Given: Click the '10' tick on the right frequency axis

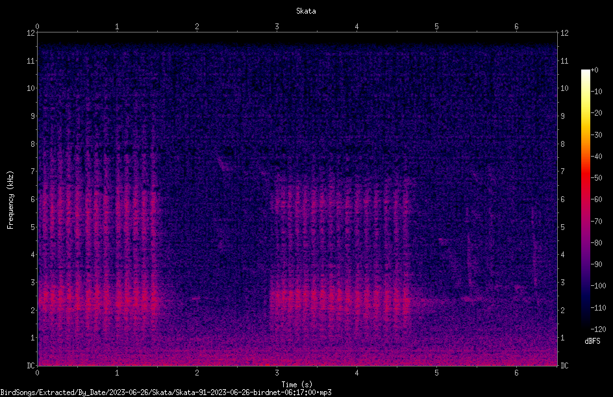Looking at the screenshot, I should (x=564, y=88).
